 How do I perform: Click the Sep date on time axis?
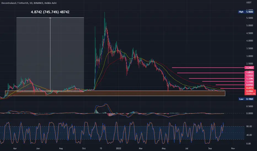[210, 148]
